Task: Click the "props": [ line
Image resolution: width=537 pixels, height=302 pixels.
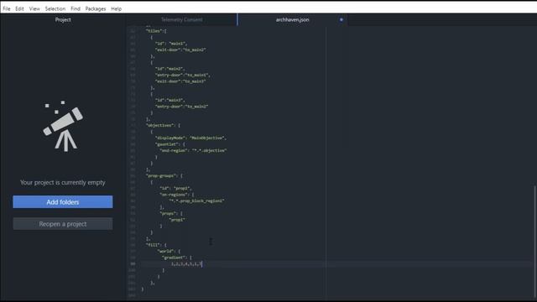Action: pos(171,213)
